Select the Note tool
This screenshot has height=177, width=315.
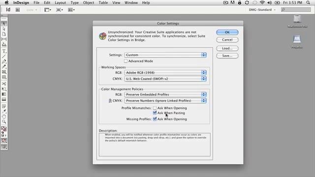point(4,106)
